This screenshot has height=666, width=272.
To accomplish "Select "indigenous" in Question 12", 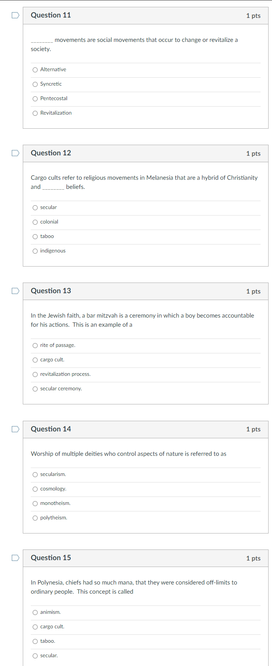I will [x=35, y=251].
